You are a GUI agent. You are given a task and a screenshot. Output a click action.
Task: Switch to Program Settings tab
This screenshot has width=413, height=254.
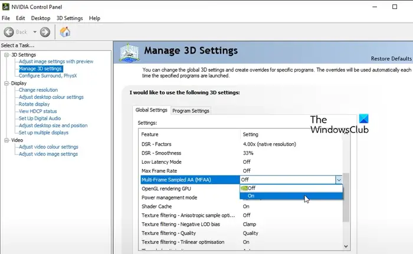pos(191,111)
